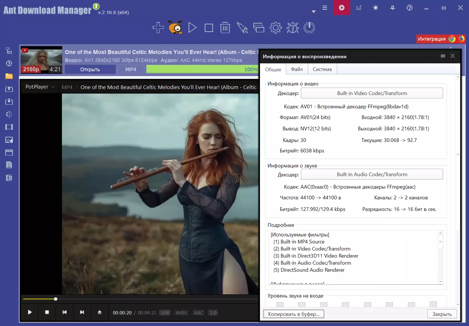Click the bug icon in toolbar
The height and width of the screenshot is (326, 469).
(293, 28)
